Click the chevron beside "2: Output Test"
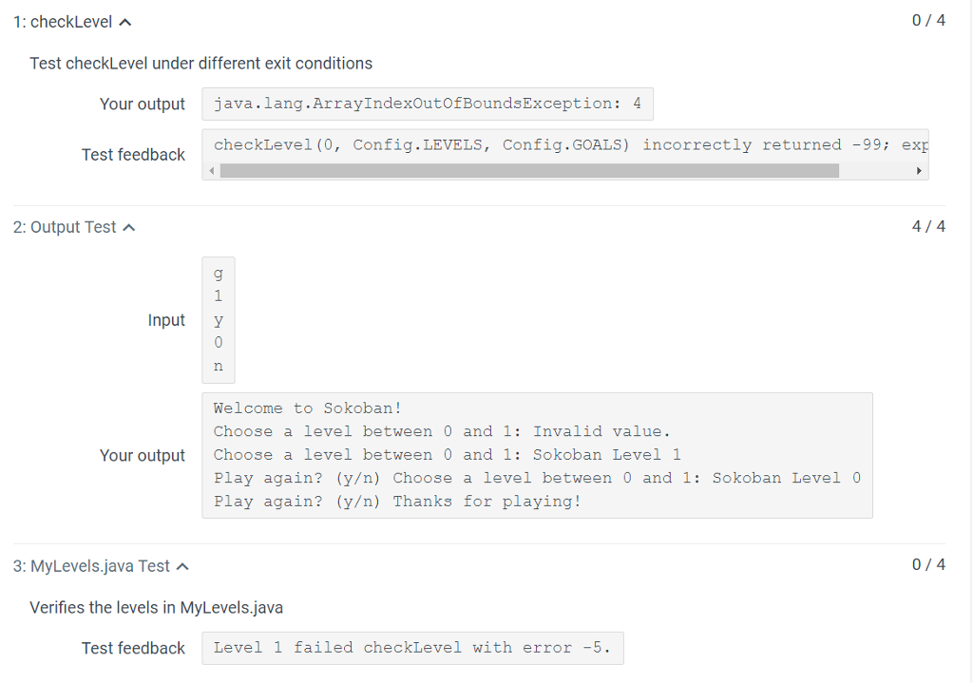This screenshot has width=973, height=683. [x=130, y=227]
